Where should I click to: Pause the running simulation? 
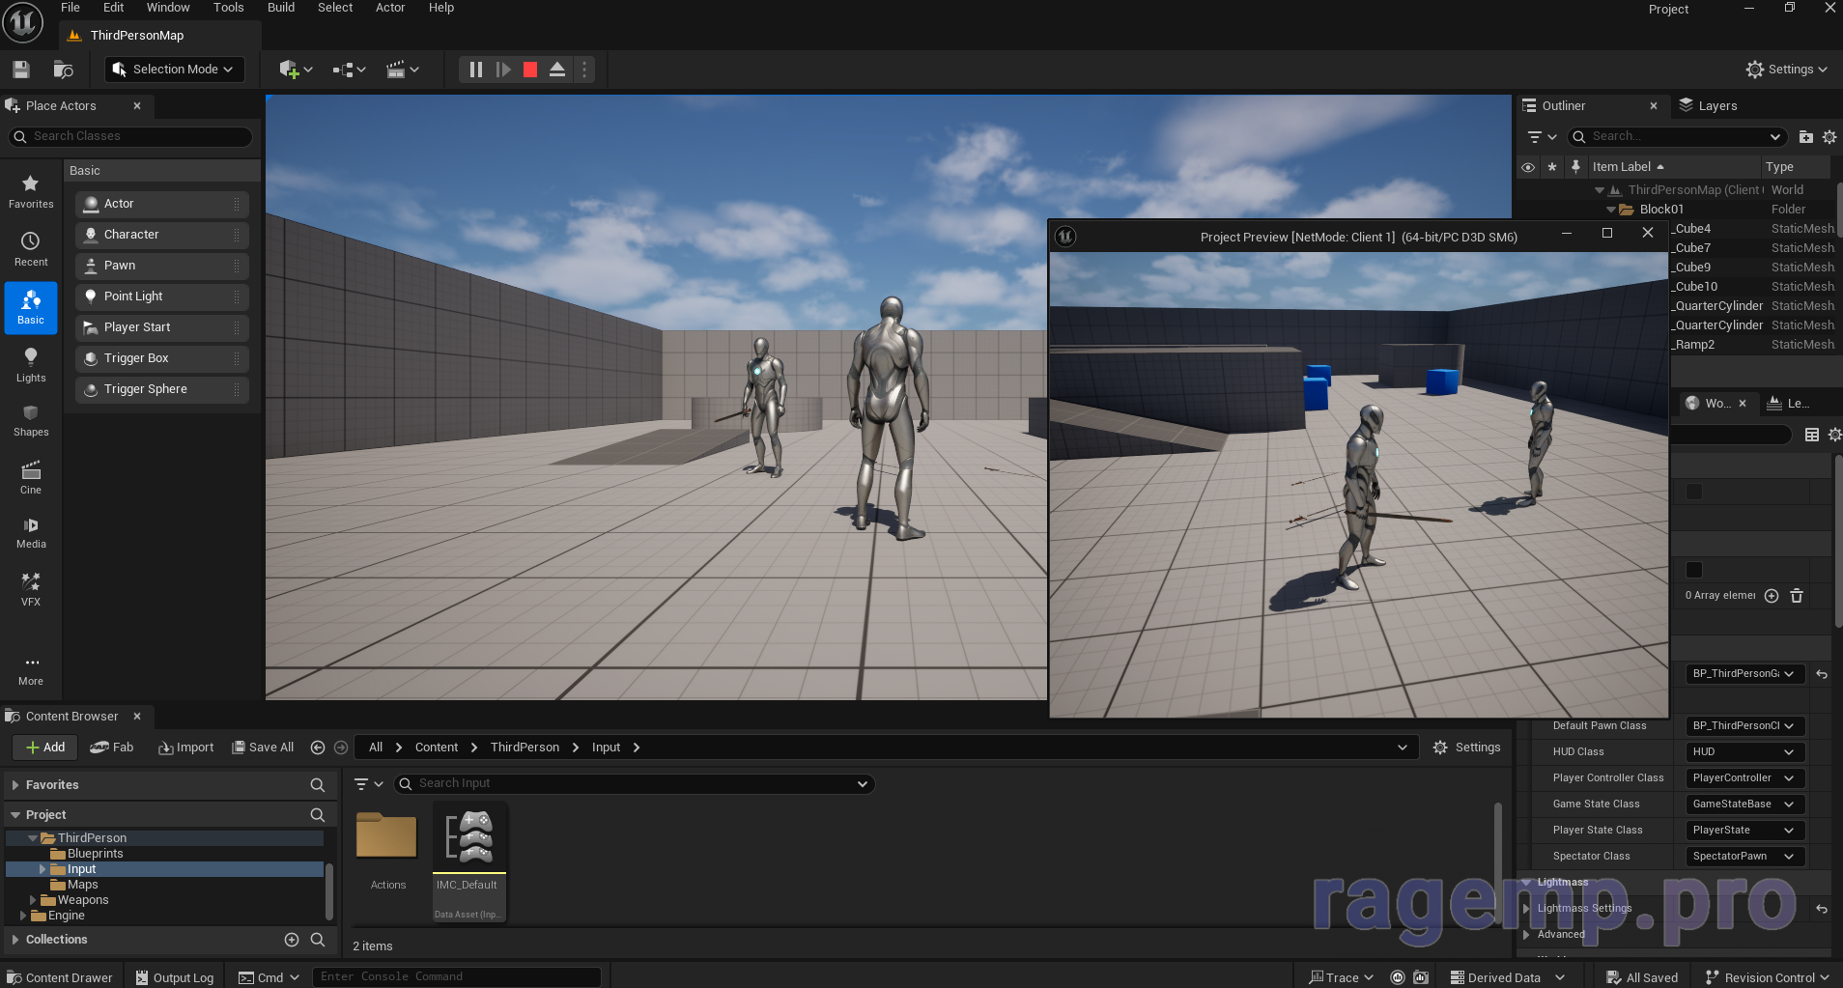pos(475,70)
